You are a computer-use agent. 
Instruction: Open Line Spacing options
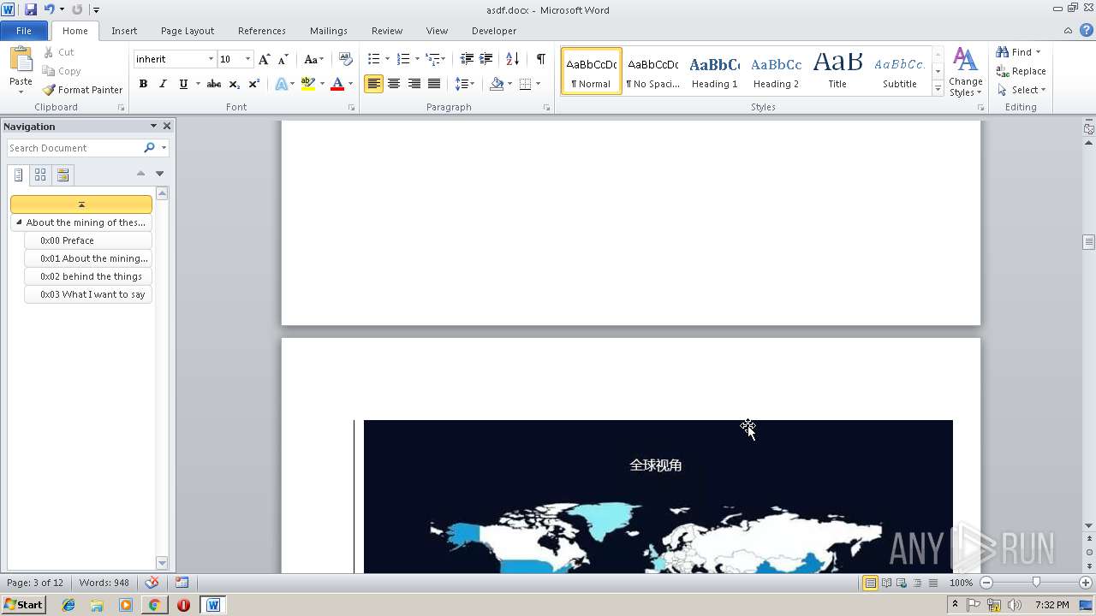464,84
